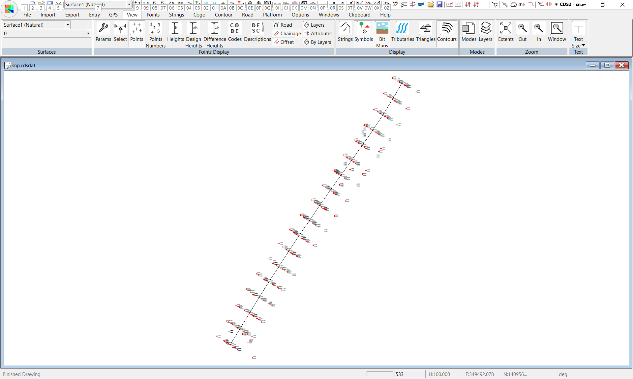The width and height of the screenshot is (633, 379).
Task: Expand the layer 0 dropdown
Action: click(88, 33)
